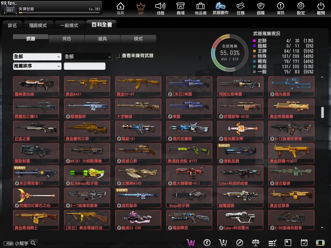The width and height of the screenshot is (331, 248).
Task: Select the 閃耀的紅寶石之心 staff card
Action: tap(36, 198)
